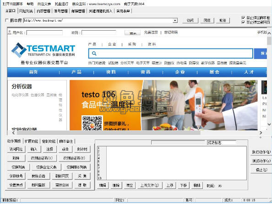
Task: Switch to the 常用表单 tab
Action: 123,11
